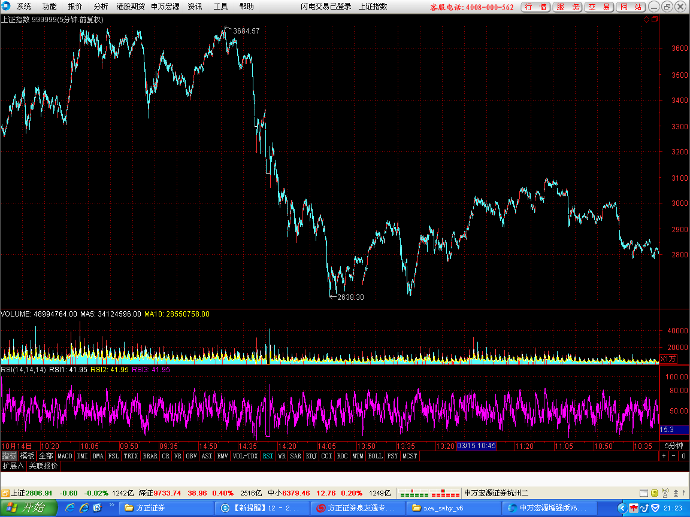This screenshot has width=690, height=517.
Task: Click the double up-arrow icon in status bar
Action: point(676,493)
